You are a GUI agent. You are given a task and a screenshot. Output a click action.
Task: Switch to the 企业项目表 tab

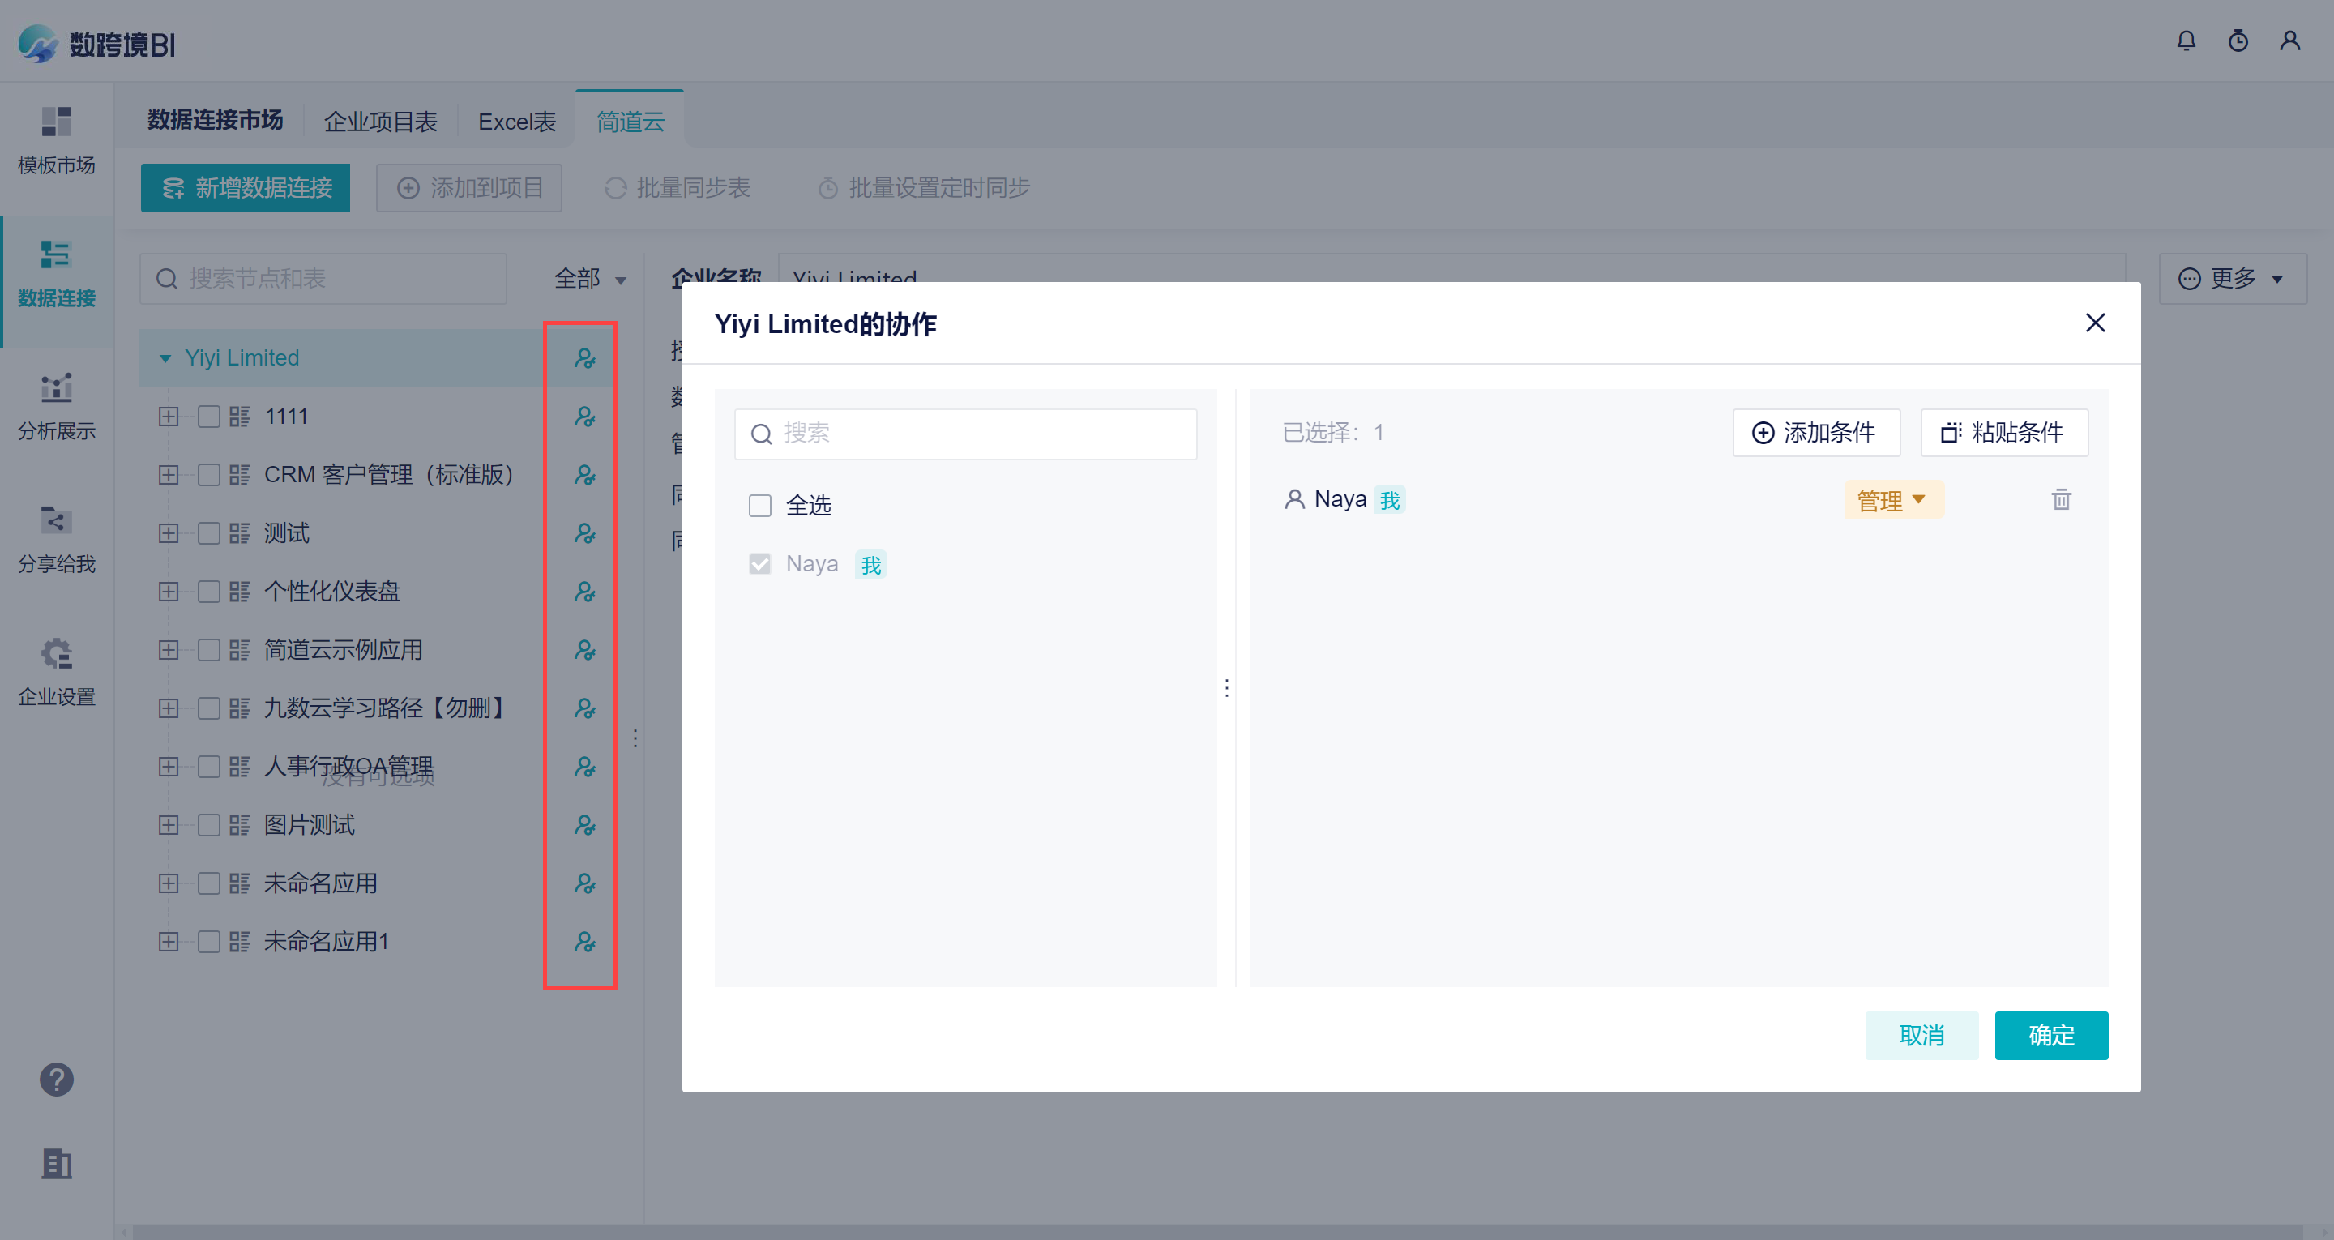(381, 122)
